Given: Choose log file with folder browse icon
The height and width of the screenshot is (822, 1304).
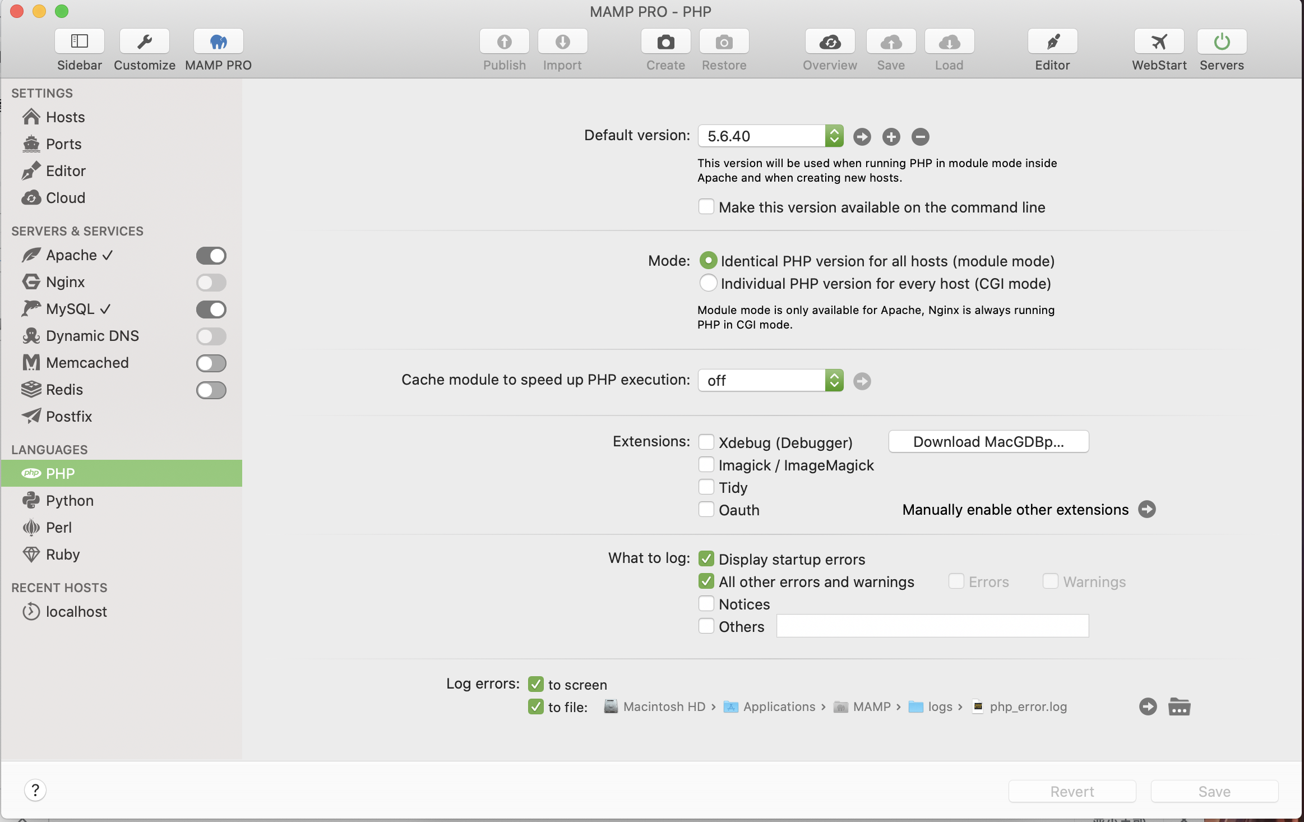Looking at the screenshot, I should click(1180, 706).
